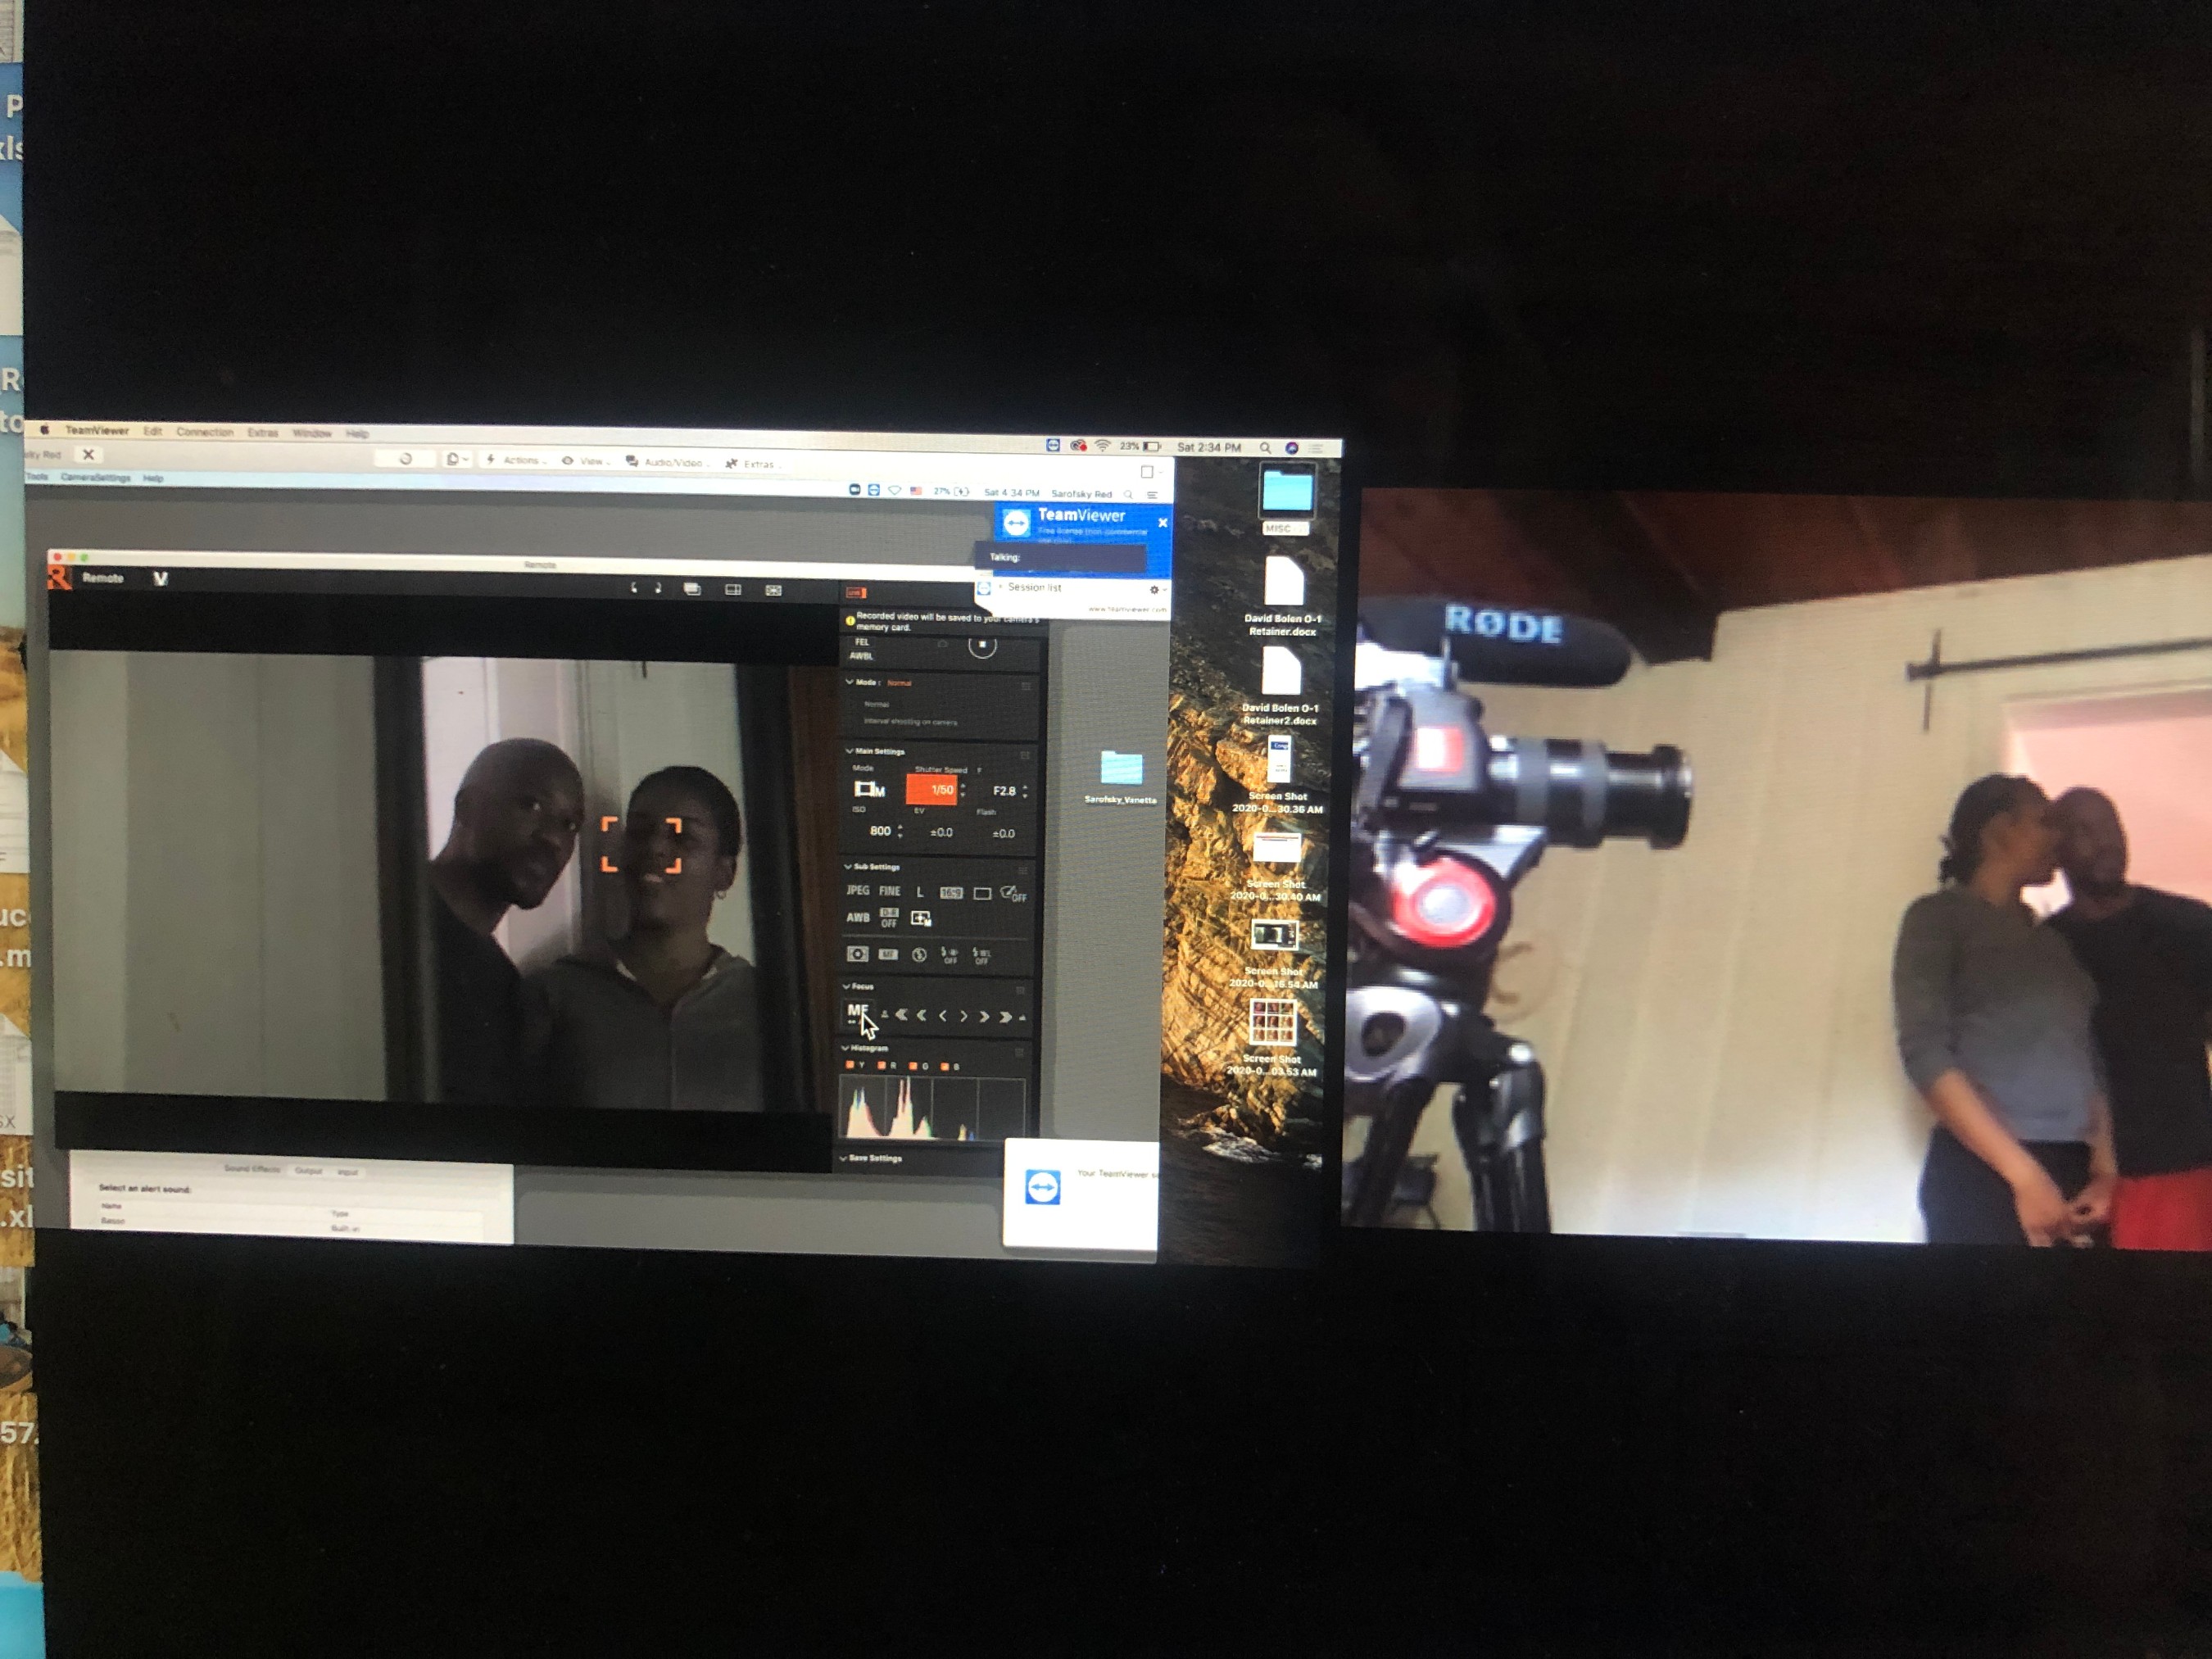Toggle the R red histogram channel checkbox
The width and height of the screenshot is (2212, 1659).
881,1066
